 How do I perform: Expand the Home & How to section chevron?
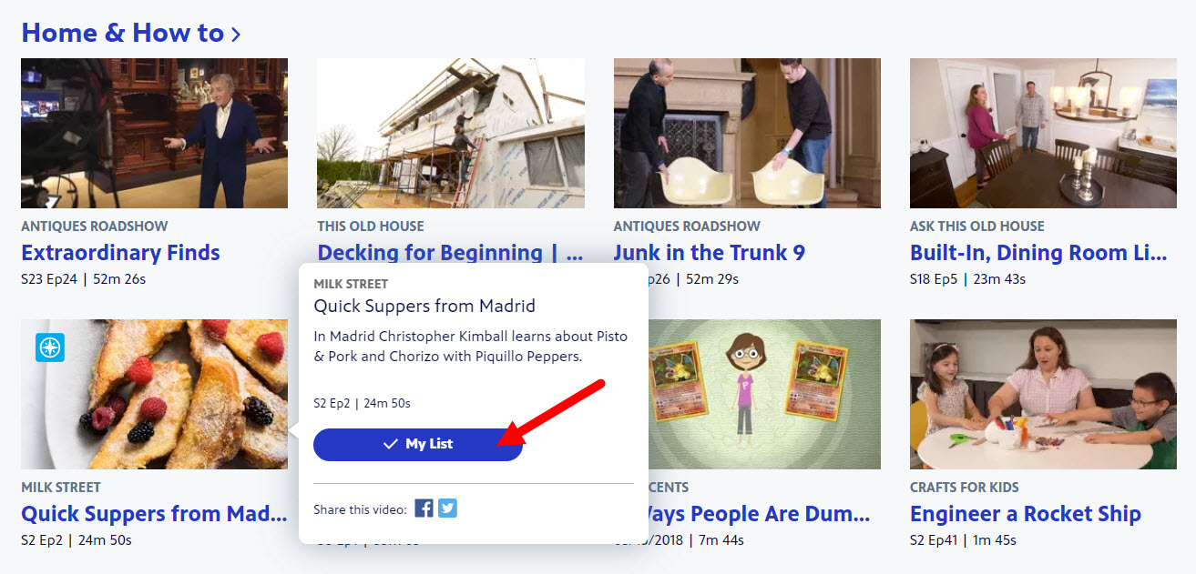tap(236, 35)
